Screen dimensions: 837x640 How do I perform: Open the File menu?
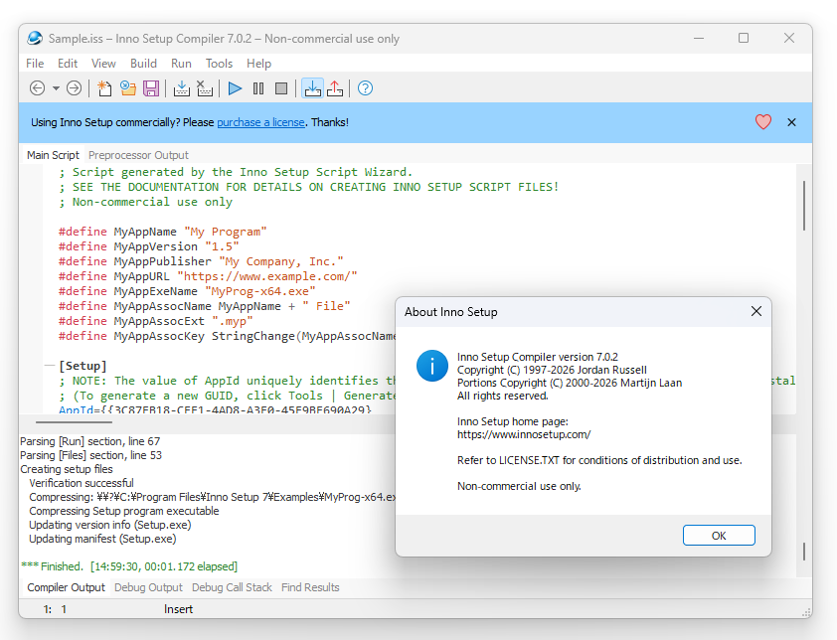pos(35,63)
